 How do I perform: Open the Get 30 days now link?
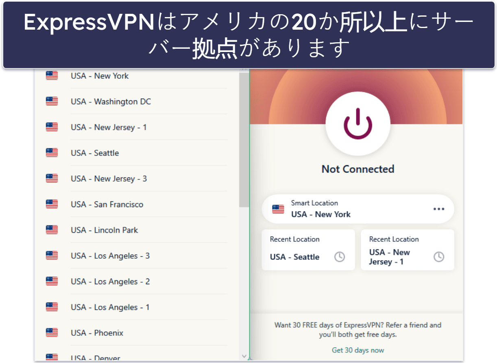coord(358,350)
